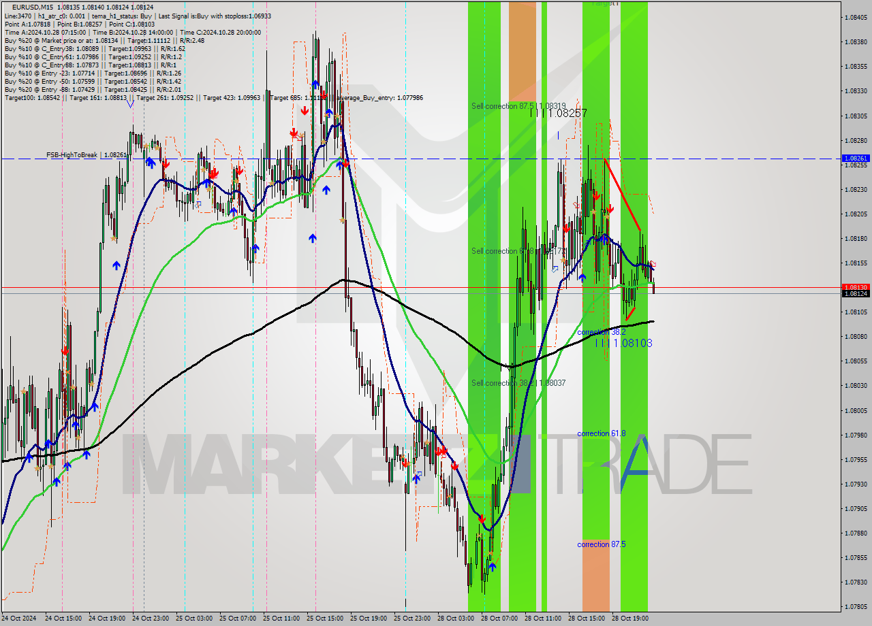Click the short rising red trend line
872x626 pixels.
[630, 314]
